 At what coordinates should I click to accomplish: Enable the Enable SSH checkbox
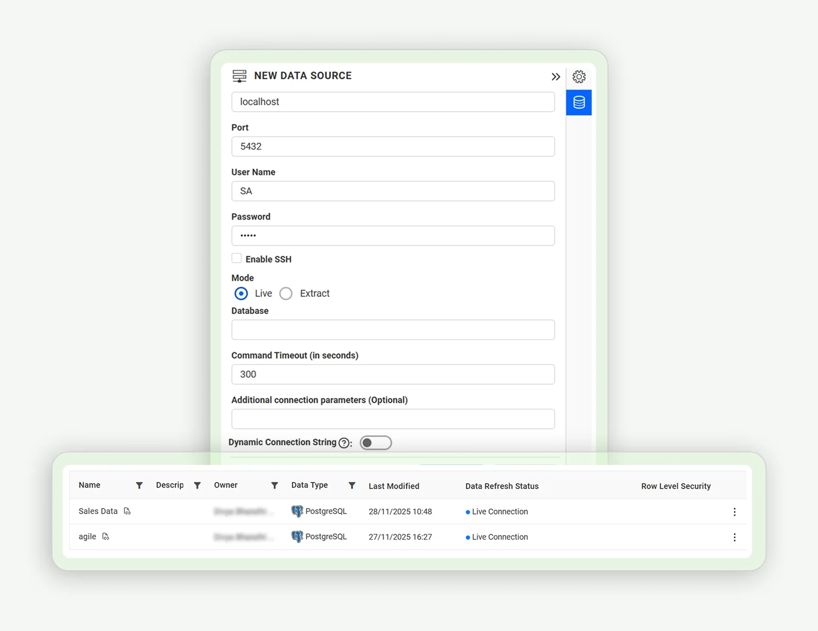[x=236, y=258]
